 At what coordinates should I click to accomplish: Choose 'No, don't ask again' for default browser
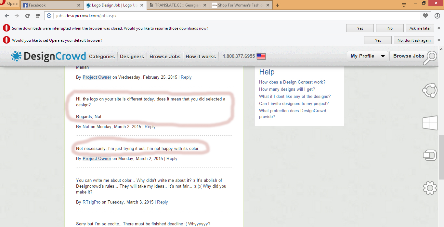(x=414, y=40)
